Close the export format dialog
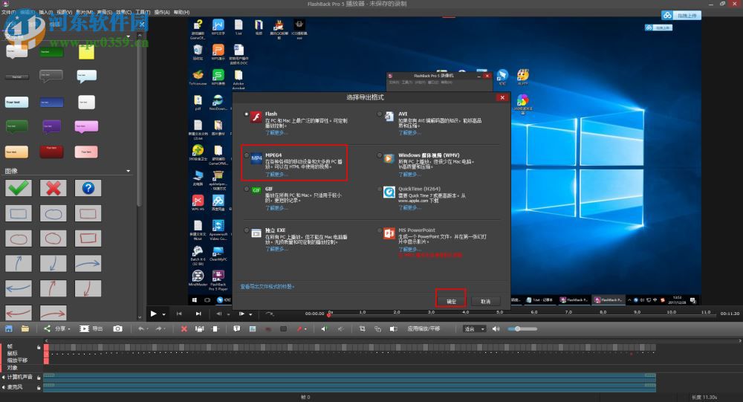Image resolution: width=743 pixels, height=402 pixels. 502,97
